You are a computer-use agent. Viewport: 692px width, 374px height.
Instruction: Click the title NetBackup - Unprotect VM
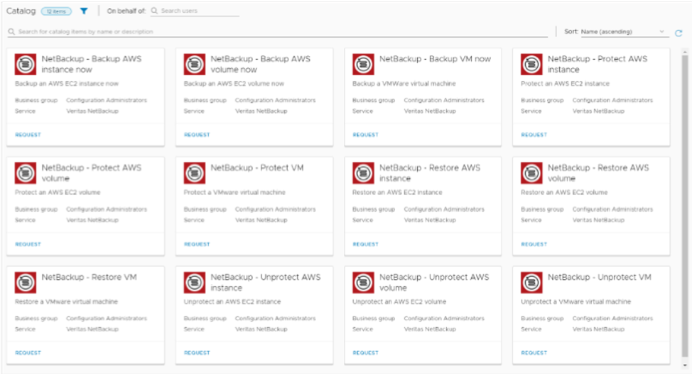coord(600,277)
